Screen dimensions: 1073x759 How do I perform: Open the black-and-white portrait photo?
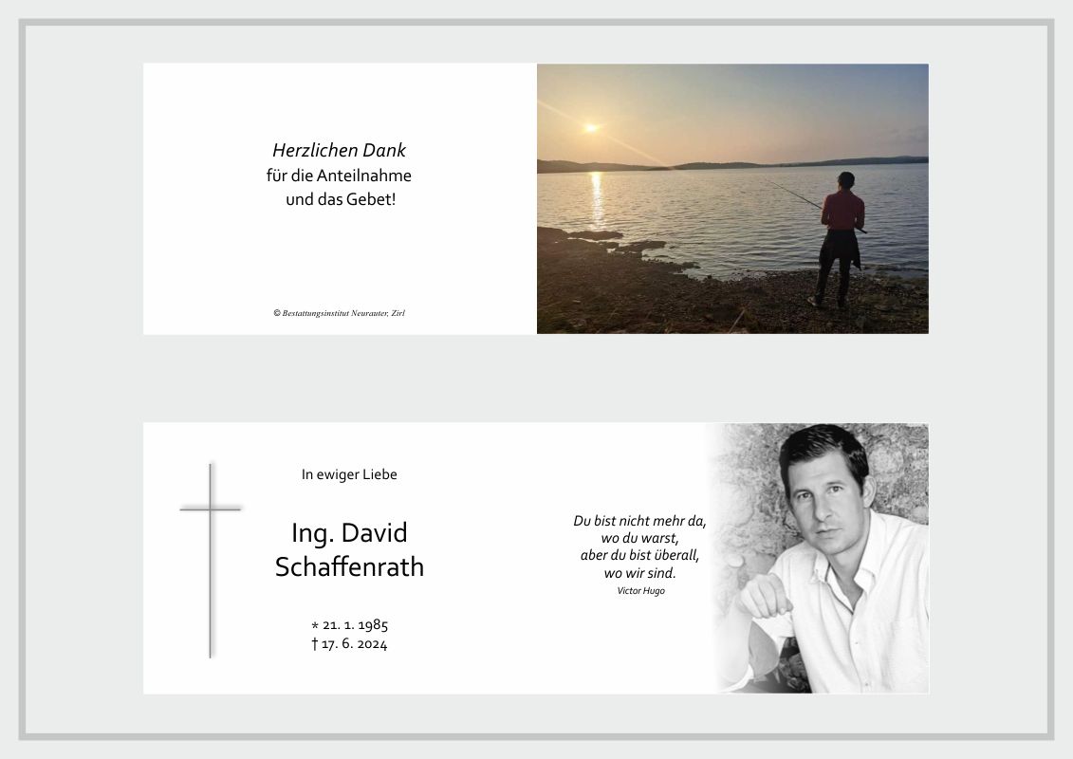(822, 559)
